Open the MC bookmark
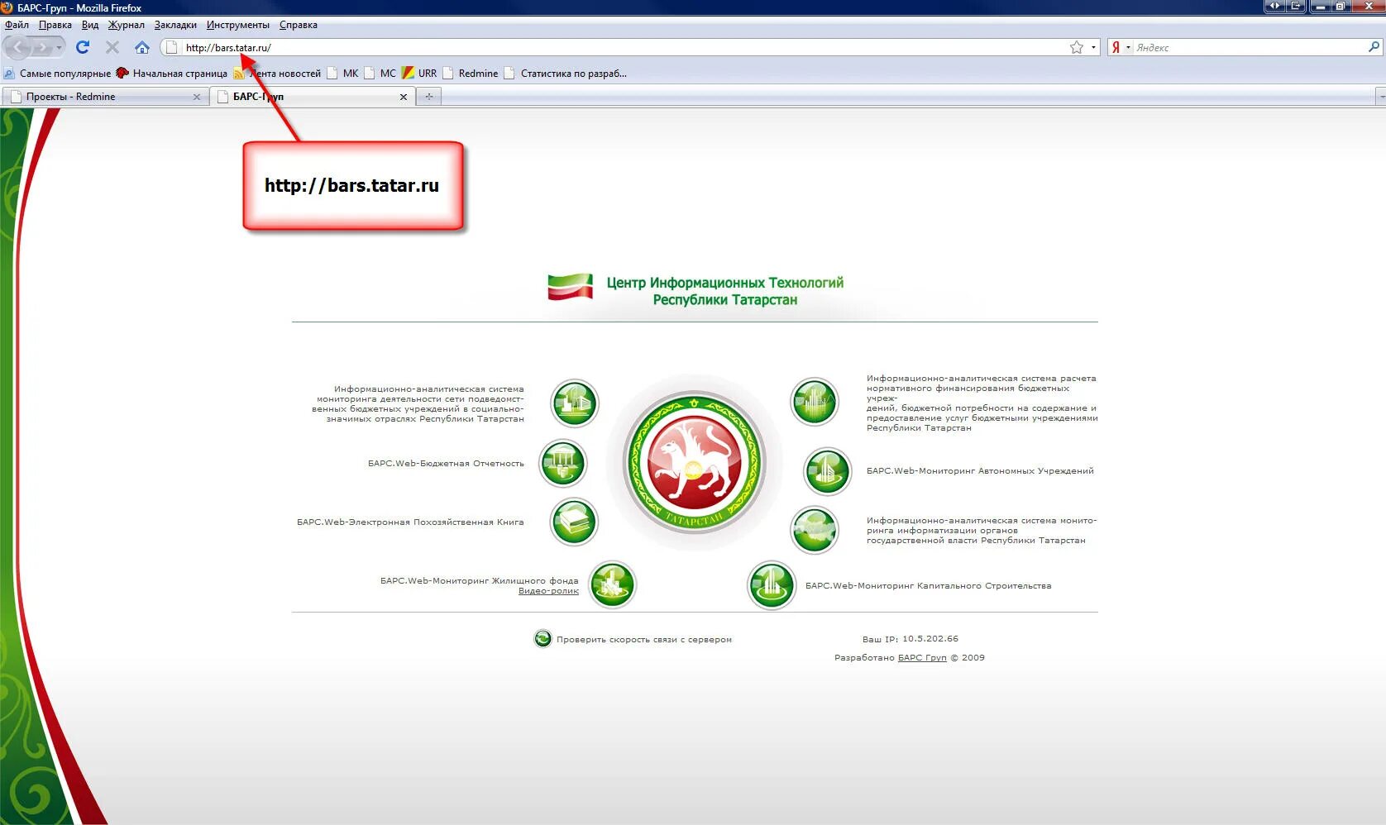Viewport: 1386px width, 825px height. click(x=380, y=73)
